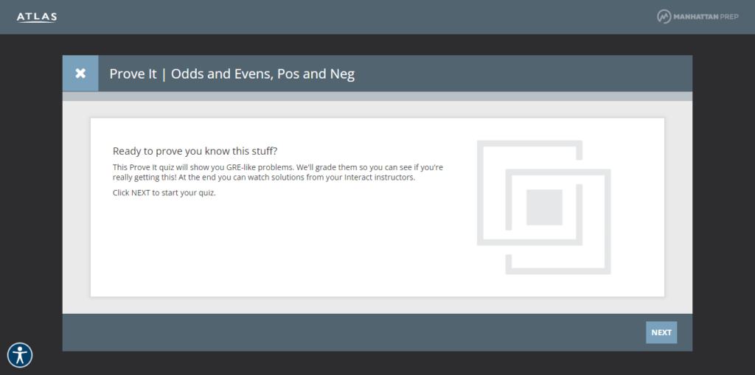Click the quiz progress bar under title

click(x=377, y=97)
